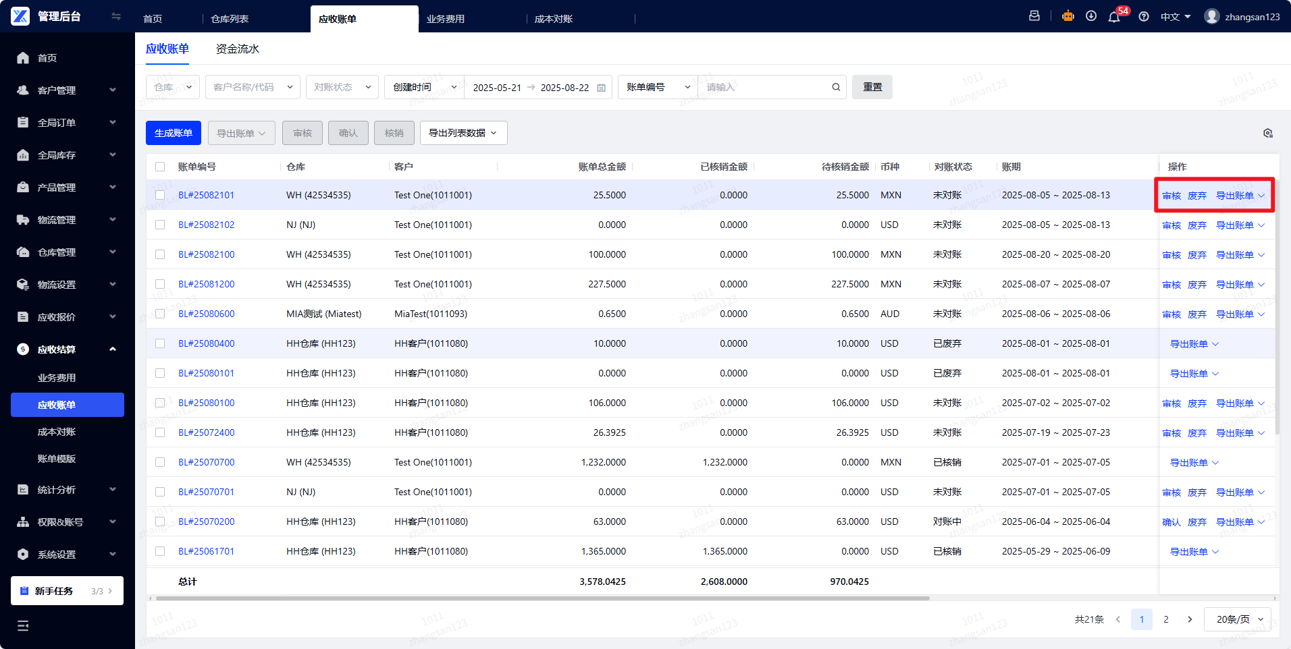This screenshot has width=1291, height=649.
Task: Open the download center icon
Action: tap(1091, 16)
